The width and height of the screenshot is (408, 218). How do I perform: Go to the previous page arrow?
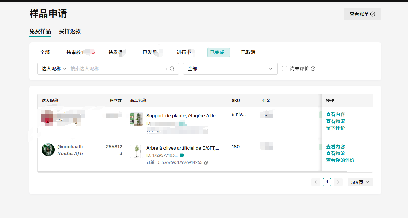click(316, 182)
